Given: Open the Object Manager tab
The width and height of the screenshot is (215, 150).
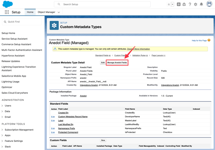Looking at the screenshot, I should [46, 12].
